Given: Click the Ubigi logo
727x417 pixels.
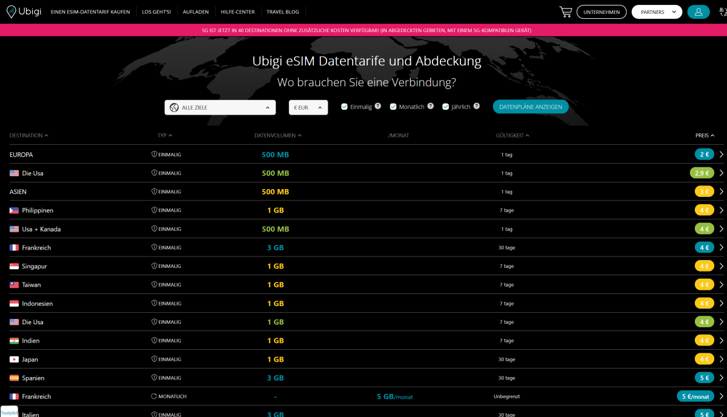Looking at the screenshot, I should (24, 12).
